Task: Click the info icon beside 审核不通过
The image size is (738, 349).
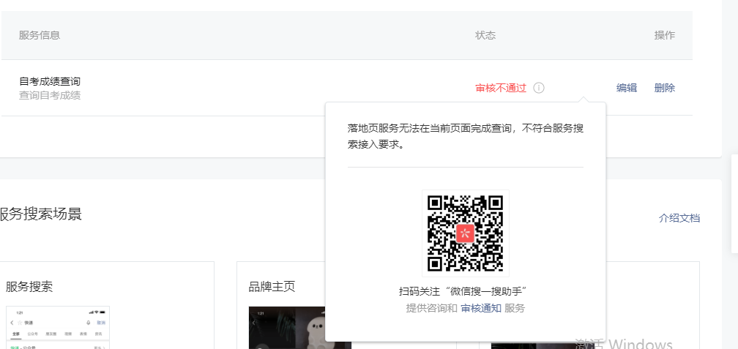Action: point(539,88)
